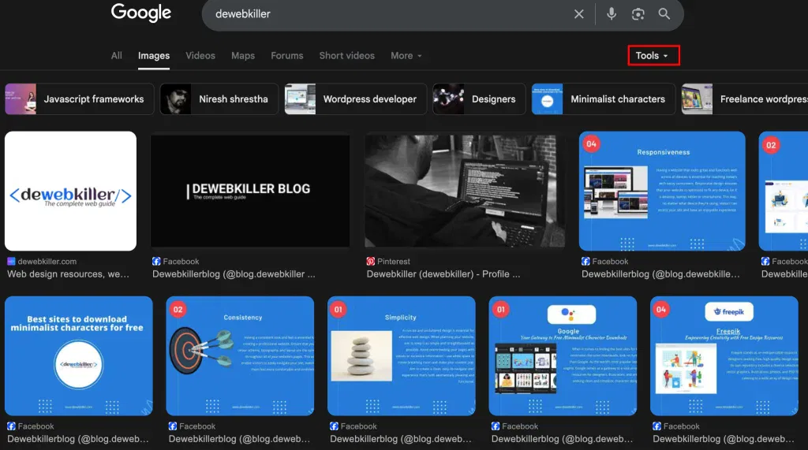Open the Videos tab
Viewport: 808px width, 450px height.
pyautogui.click(x=200, y=56)
